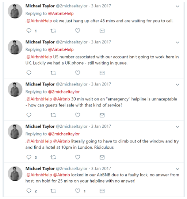This screenshot has width=187, height=199.
Task: Like the 'locked in our AirBNB' tweet
Action: (77, 191)
